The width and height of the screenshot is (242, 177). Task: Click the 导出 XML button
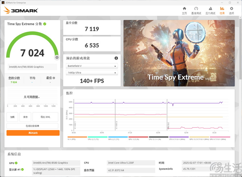click(x=45, y=117)
